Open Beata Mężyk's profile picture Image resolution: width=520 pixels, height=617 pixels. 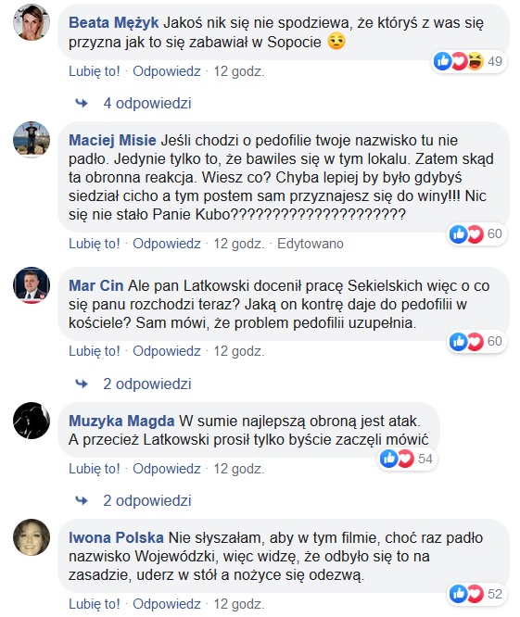click(x=32, y=22)
